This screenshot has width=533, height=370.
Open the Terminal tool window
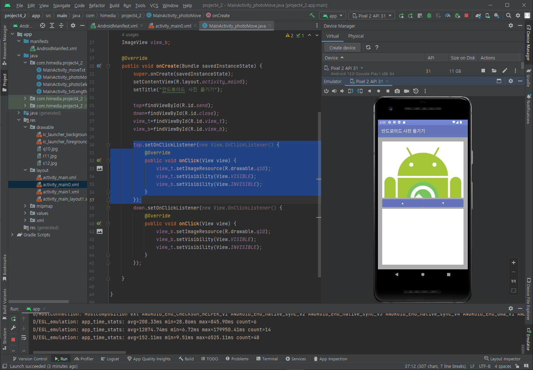pyautogui.click(x=267, y=359)
